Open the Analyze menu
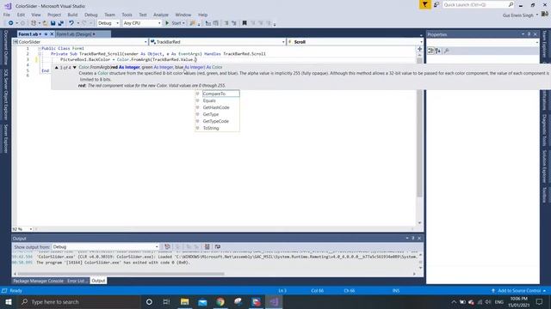This screenshot has width=551, height=309. tap(161, 15)
